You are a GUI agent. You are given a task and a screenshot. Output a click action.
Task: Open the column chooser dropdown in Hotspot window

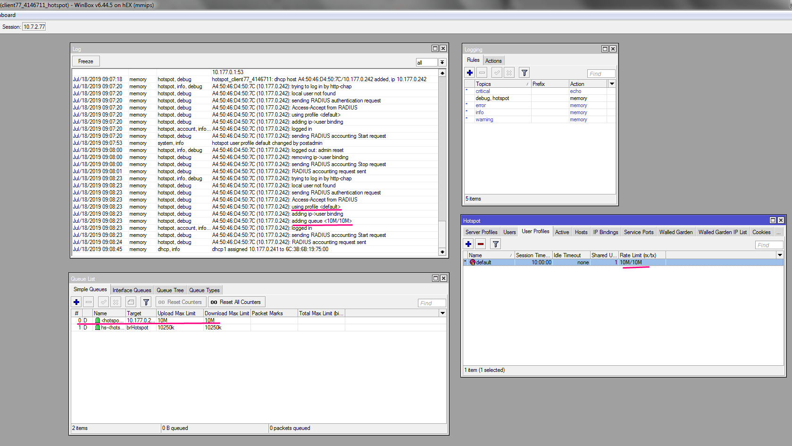pyautogui.click(x=780, y=255)
